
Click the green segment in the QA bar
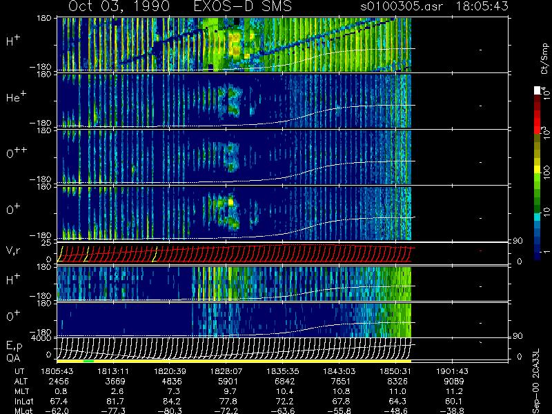coord(88,361)
